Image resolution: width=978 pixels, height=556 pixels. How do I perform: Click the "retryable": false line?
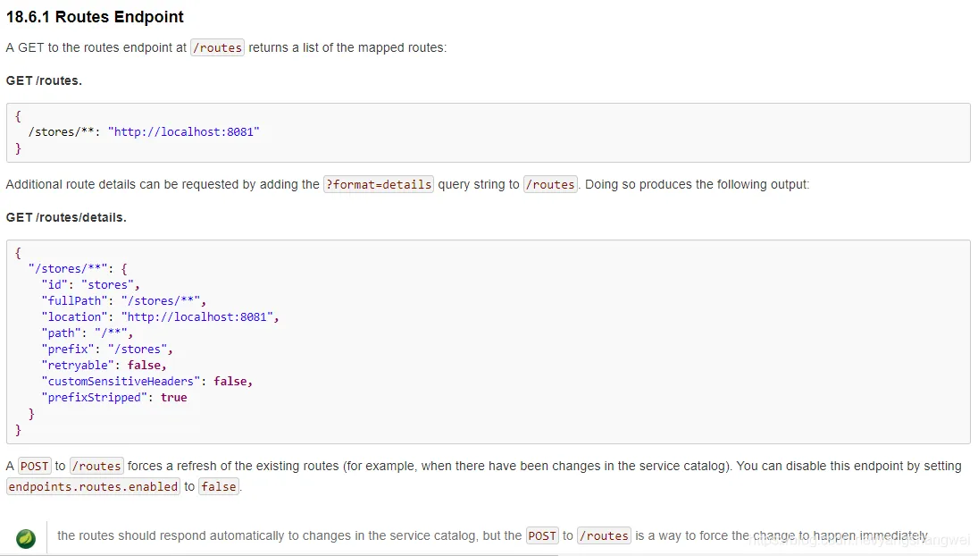104,365
